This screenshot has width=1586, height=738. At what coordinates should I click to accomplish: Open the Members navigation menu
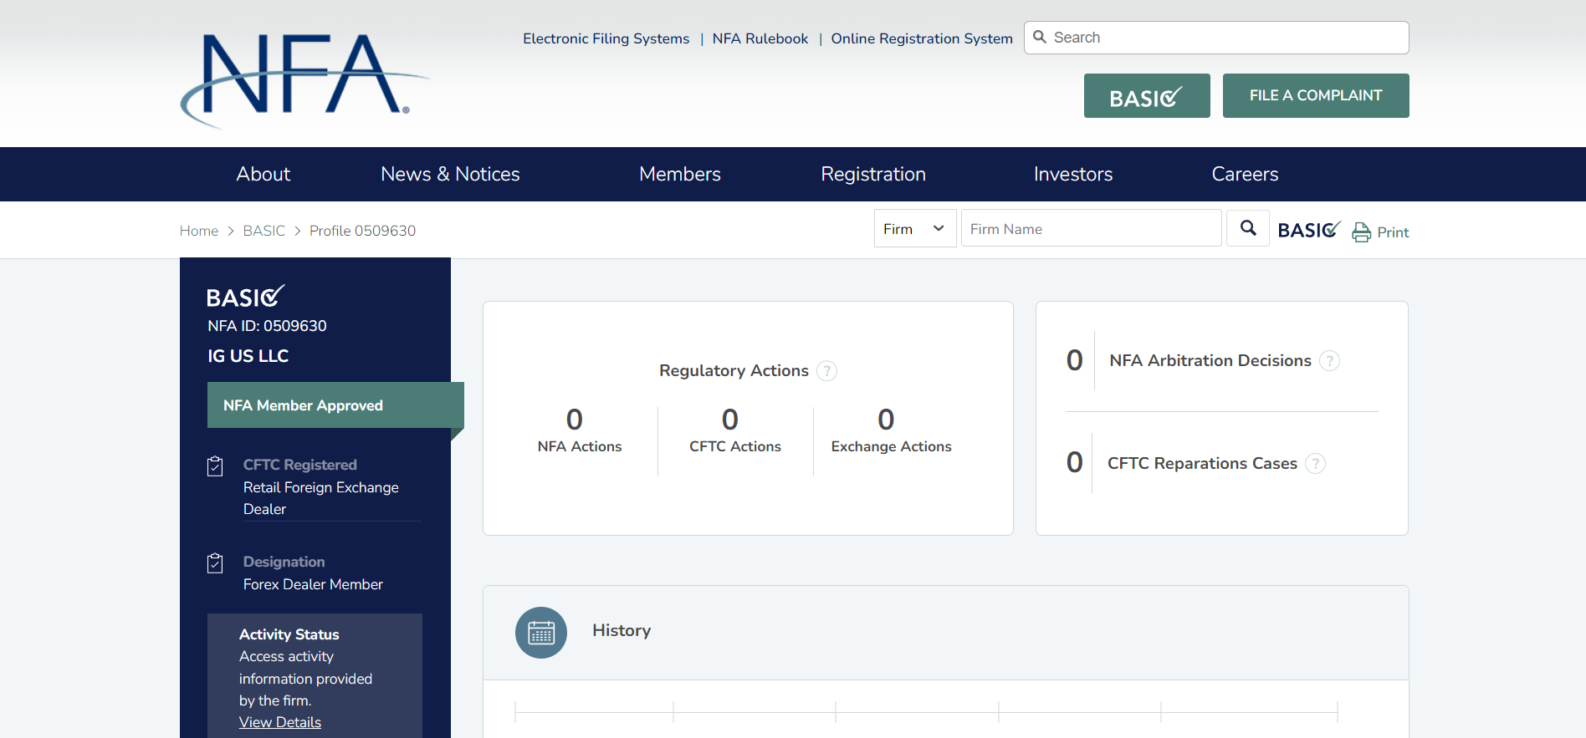point(679,174)
